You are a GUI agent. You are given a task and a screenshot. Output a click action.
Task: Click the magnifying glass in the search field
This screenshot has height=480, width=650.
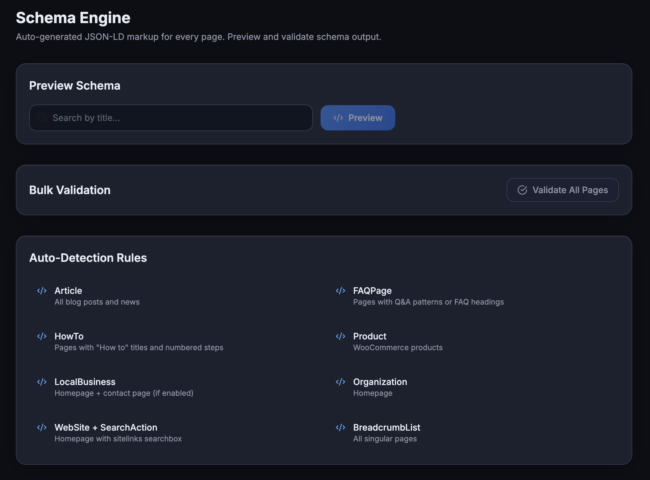pyautogui.click(x=41, y=118)
